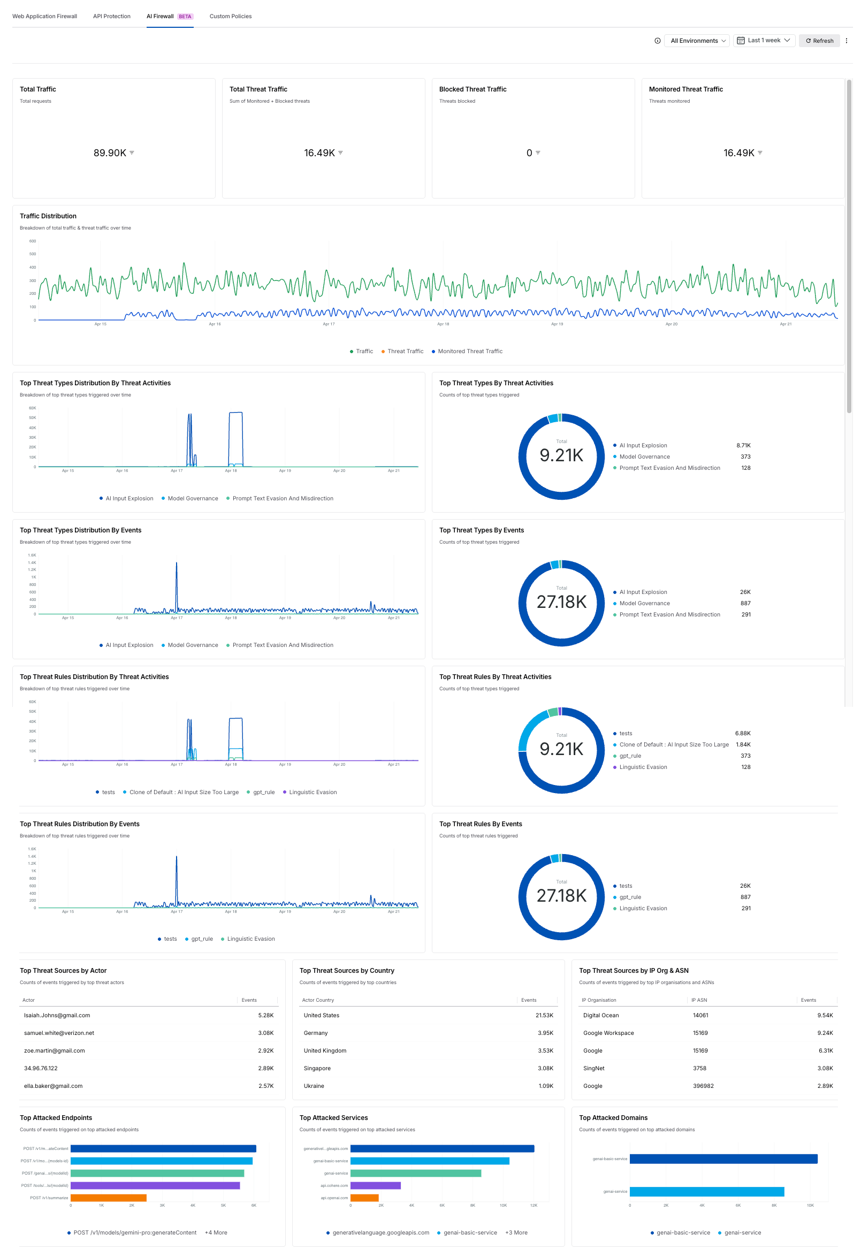Click the filter icon in Monitored Threat Traffic card
This screenshot has height=1257, width=861.
click(760, 153)
